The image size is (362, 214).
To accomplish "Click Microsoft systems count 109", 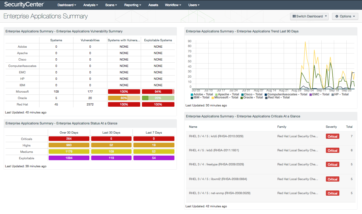I will click(56, 91).
